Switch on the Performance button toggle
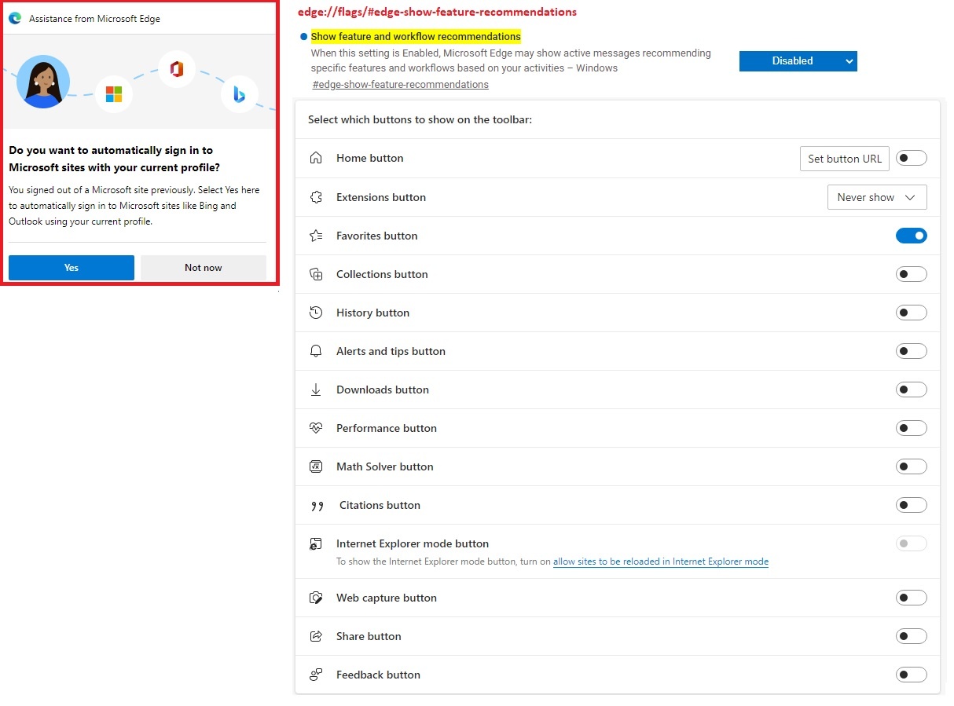 [912, 428]
